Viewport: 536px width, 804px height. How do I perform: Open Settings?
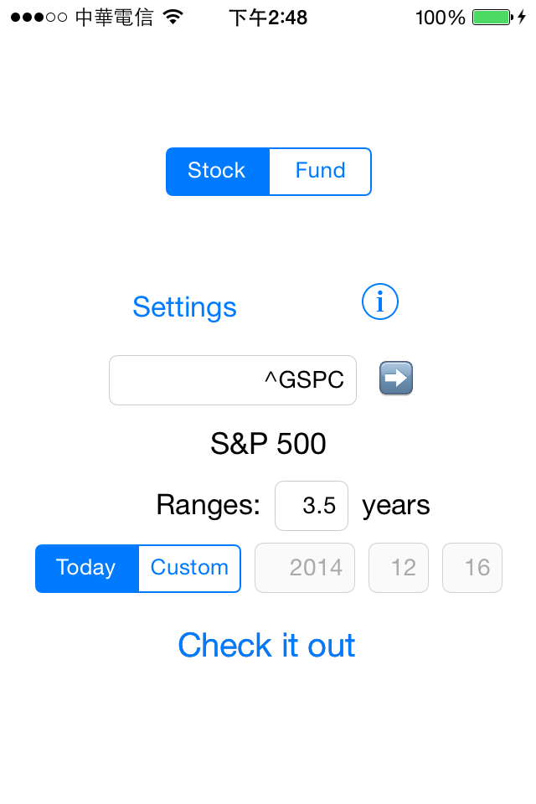coord(184,307)
